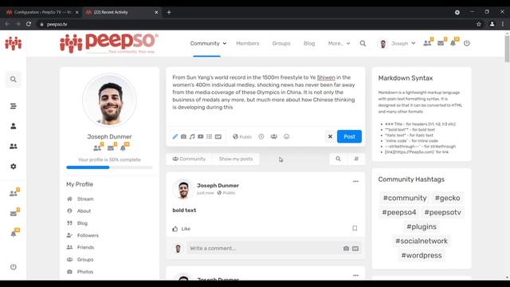This screenshot has width=510, height=287.
Task: Open notifications bell in left sidebar
Action: tap(14, 233)
